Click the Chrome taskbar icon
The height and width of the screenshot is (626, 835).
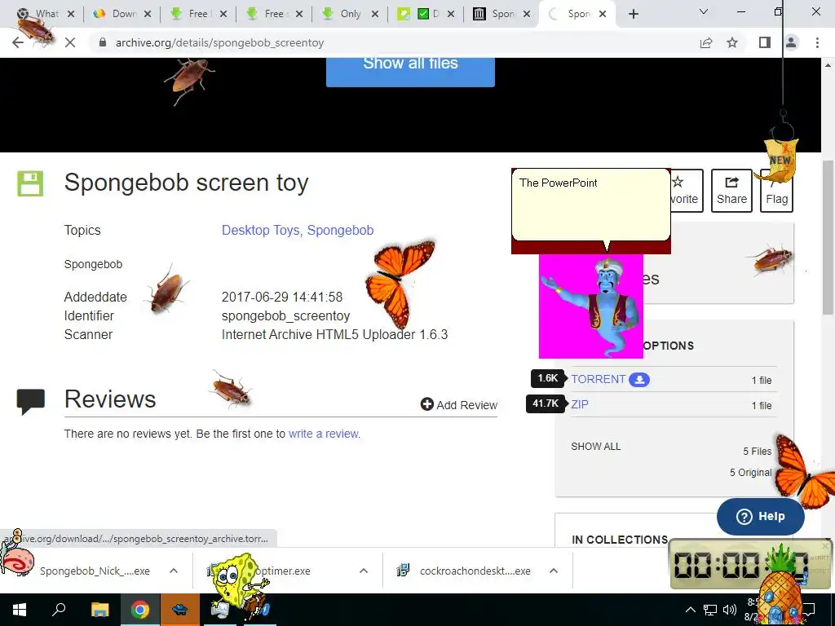pyautogui.click(x=140, y=610)
